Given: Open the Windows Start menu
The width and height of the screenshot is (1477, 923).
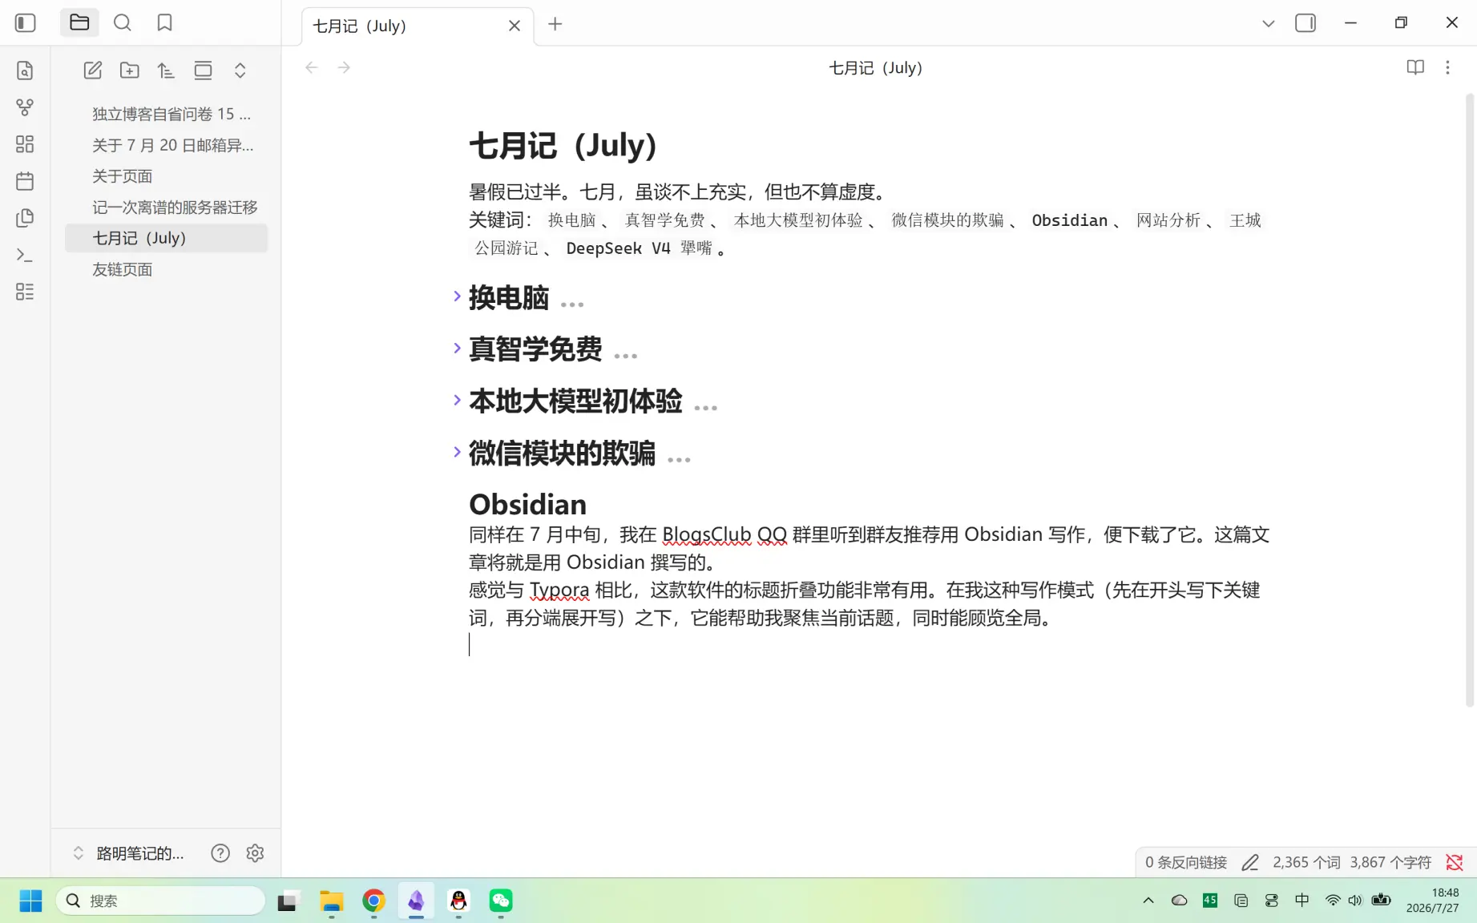Looking at the screenshot, I should [x=30, y=901].
